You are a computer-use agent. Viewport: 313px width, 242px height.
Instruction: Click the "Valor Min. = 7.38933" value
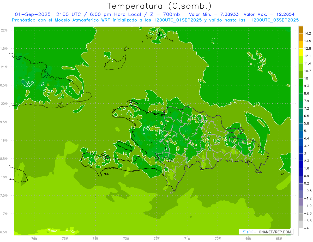click(x=214, y=14)
